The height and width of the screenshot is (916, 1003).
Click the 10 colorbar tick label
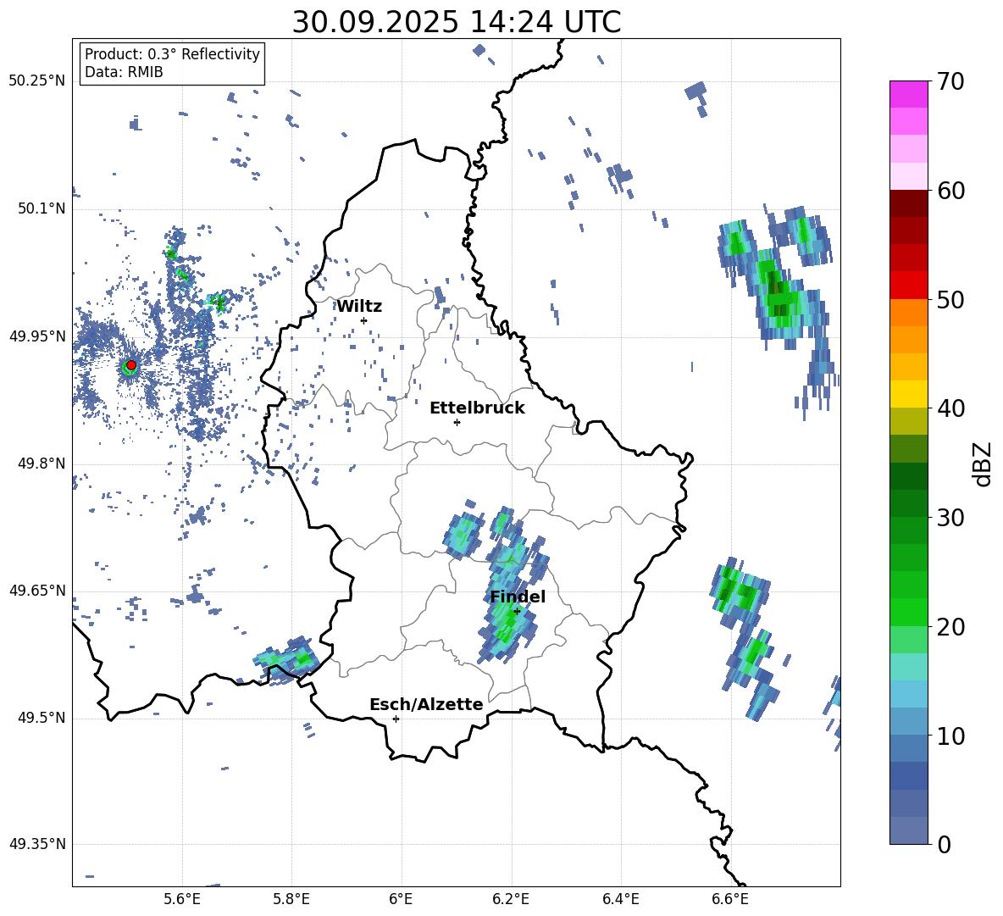(950, 736)
